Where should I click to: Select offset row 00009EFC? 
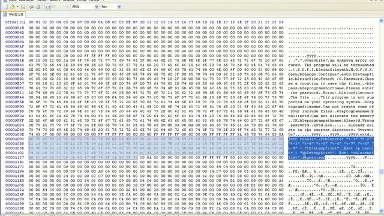click(x=15, y=88)
